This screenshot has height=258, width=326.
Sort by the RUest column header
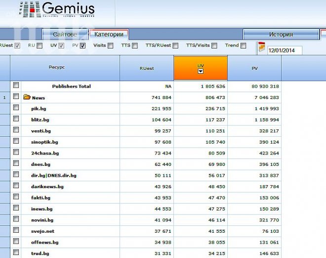pyautogui.click(x=146, y=68)
